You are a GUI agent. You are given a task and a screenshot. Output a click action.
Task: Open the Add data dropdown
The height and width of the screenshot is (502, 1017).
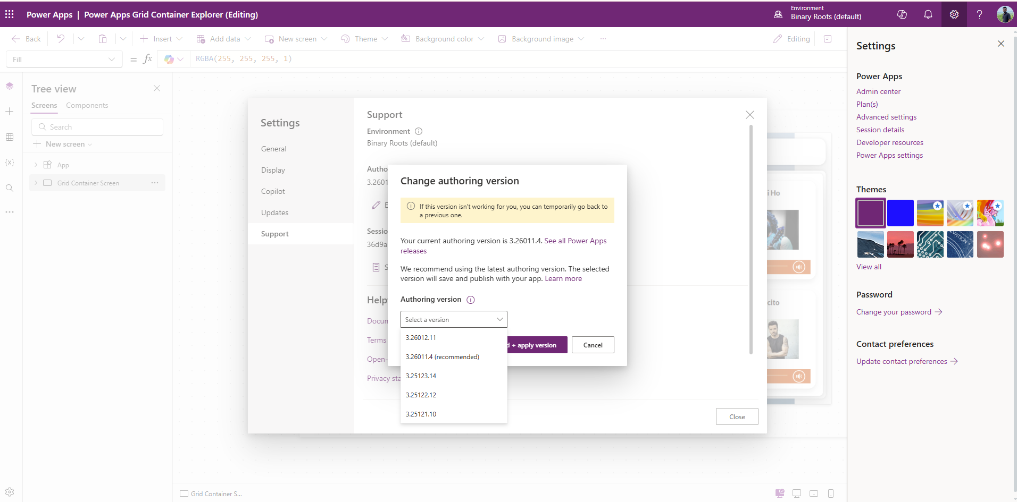[223, 39]
